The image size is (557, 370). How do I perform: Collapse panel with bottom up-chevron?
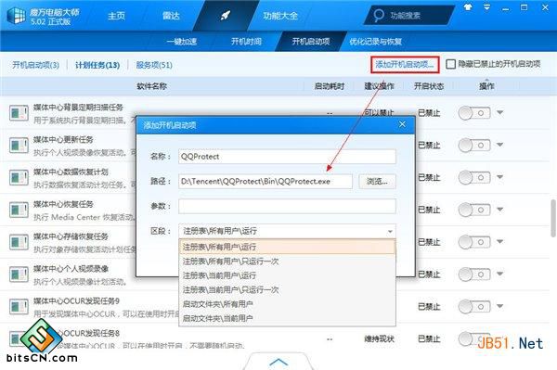click(x=278, y=362)
